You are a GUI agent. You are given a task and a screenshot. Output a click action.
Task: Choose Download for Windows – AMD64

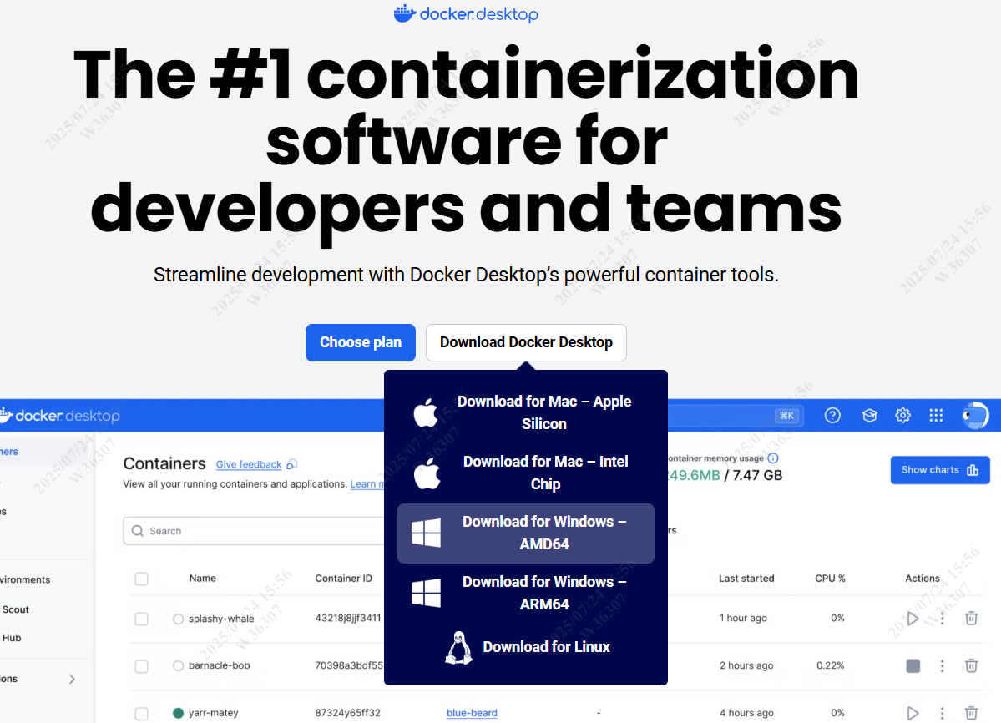pos(526,533)
